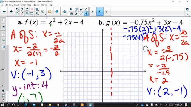Choose the medium eraser size

coord(100,12)
